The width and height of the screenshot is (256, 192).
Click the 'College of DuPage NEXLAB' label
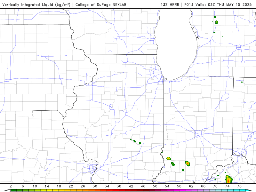tap(101, 4)
